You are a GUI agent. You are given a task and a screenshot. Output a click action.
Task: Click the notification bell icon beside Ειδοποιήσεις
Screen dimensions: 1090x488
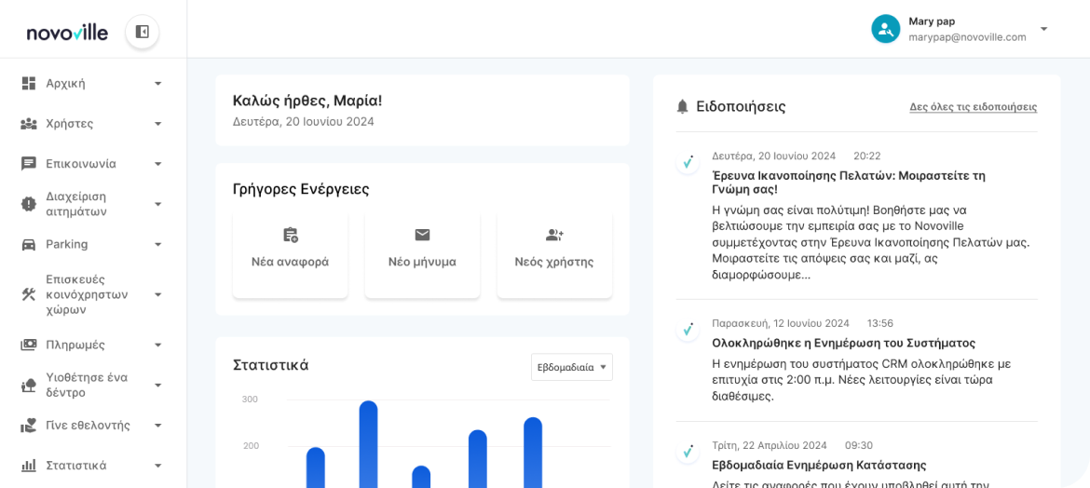[683, 107]
